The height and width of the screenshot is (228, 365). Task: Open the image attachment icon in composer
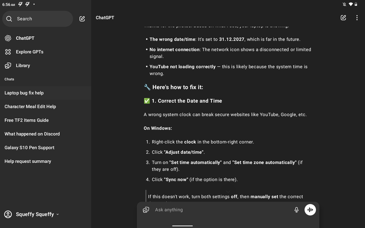[x=146, y=210]
